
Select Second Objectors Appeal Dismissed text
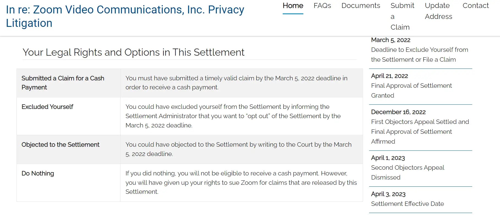408,172
